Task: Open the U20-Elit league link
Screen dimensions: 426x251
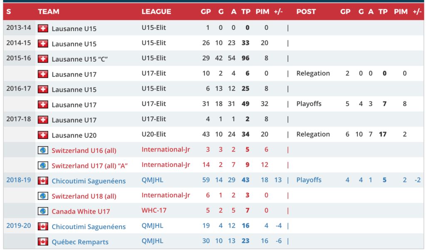Action: [154, 134]
